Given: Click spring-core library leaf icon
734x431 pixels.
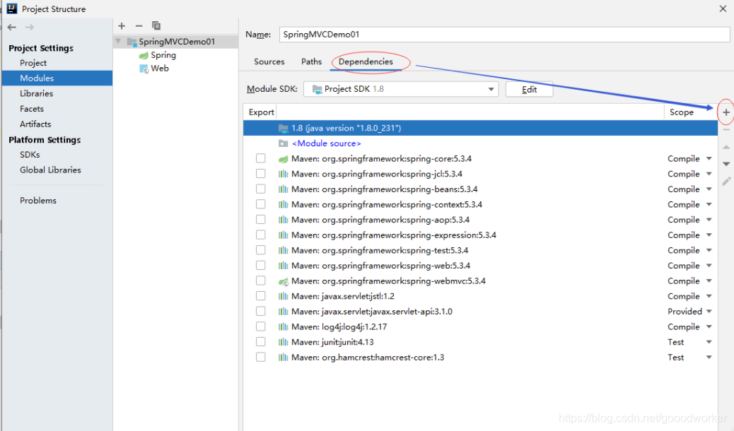Looking at the screenshot, I should tap(284, 159).
